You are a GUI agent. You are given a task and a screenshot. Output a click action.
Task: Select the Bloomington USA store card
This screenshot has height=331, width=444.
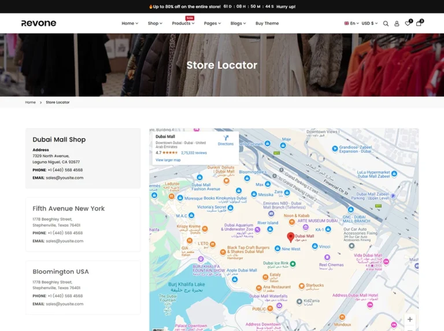tap(83, 288)
